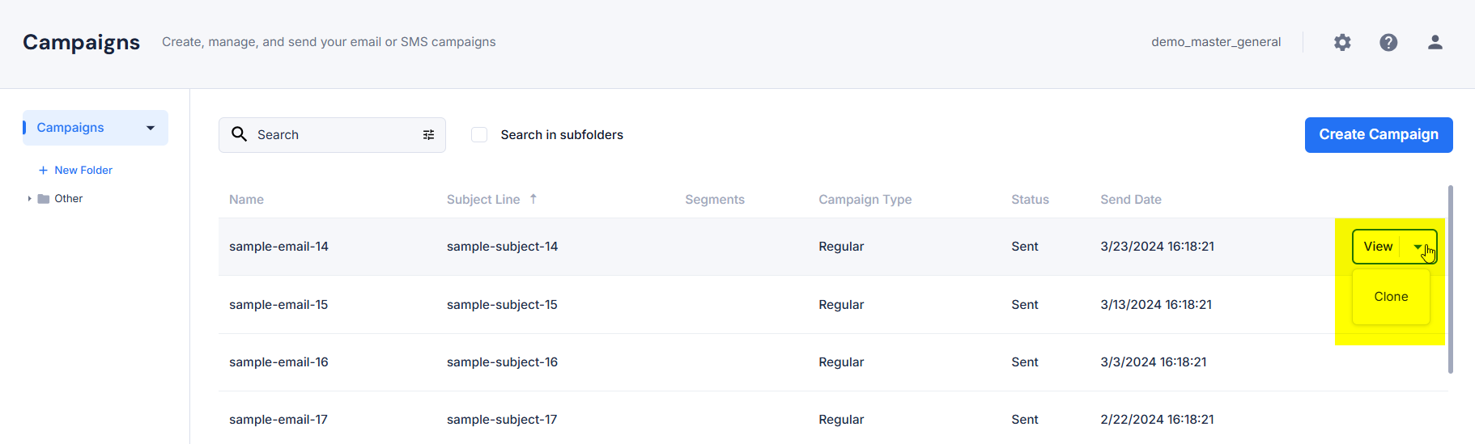
Task: Click the plus icon beside New Folder
Action: point(43,171)
